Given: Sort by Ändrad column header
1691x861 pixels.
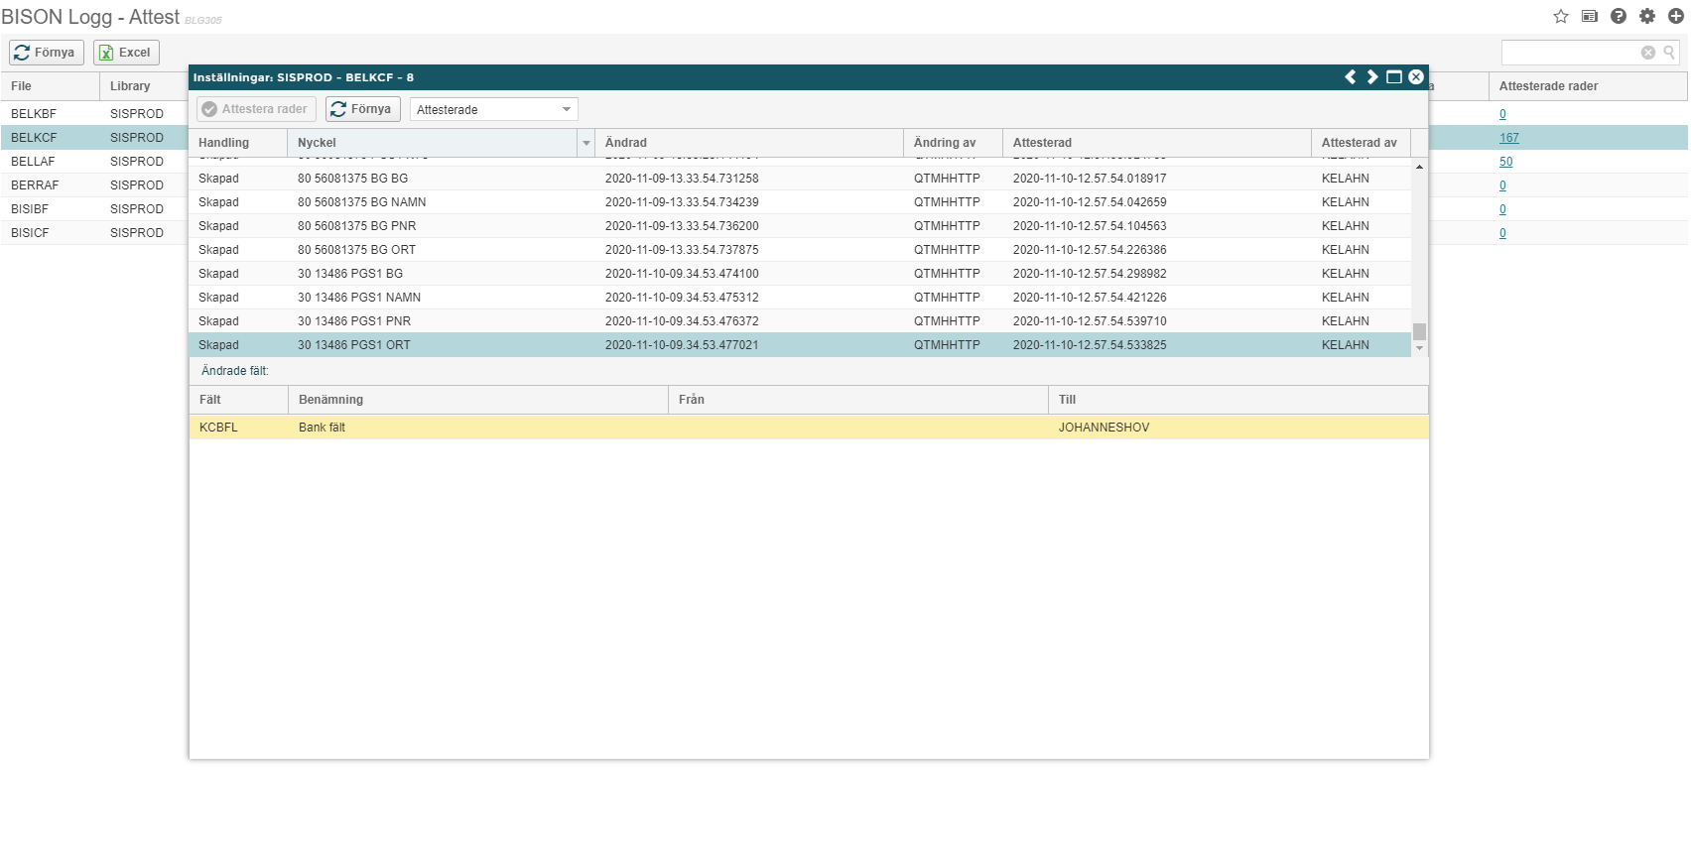Looking at the screenshot, I should coord(749,143).
